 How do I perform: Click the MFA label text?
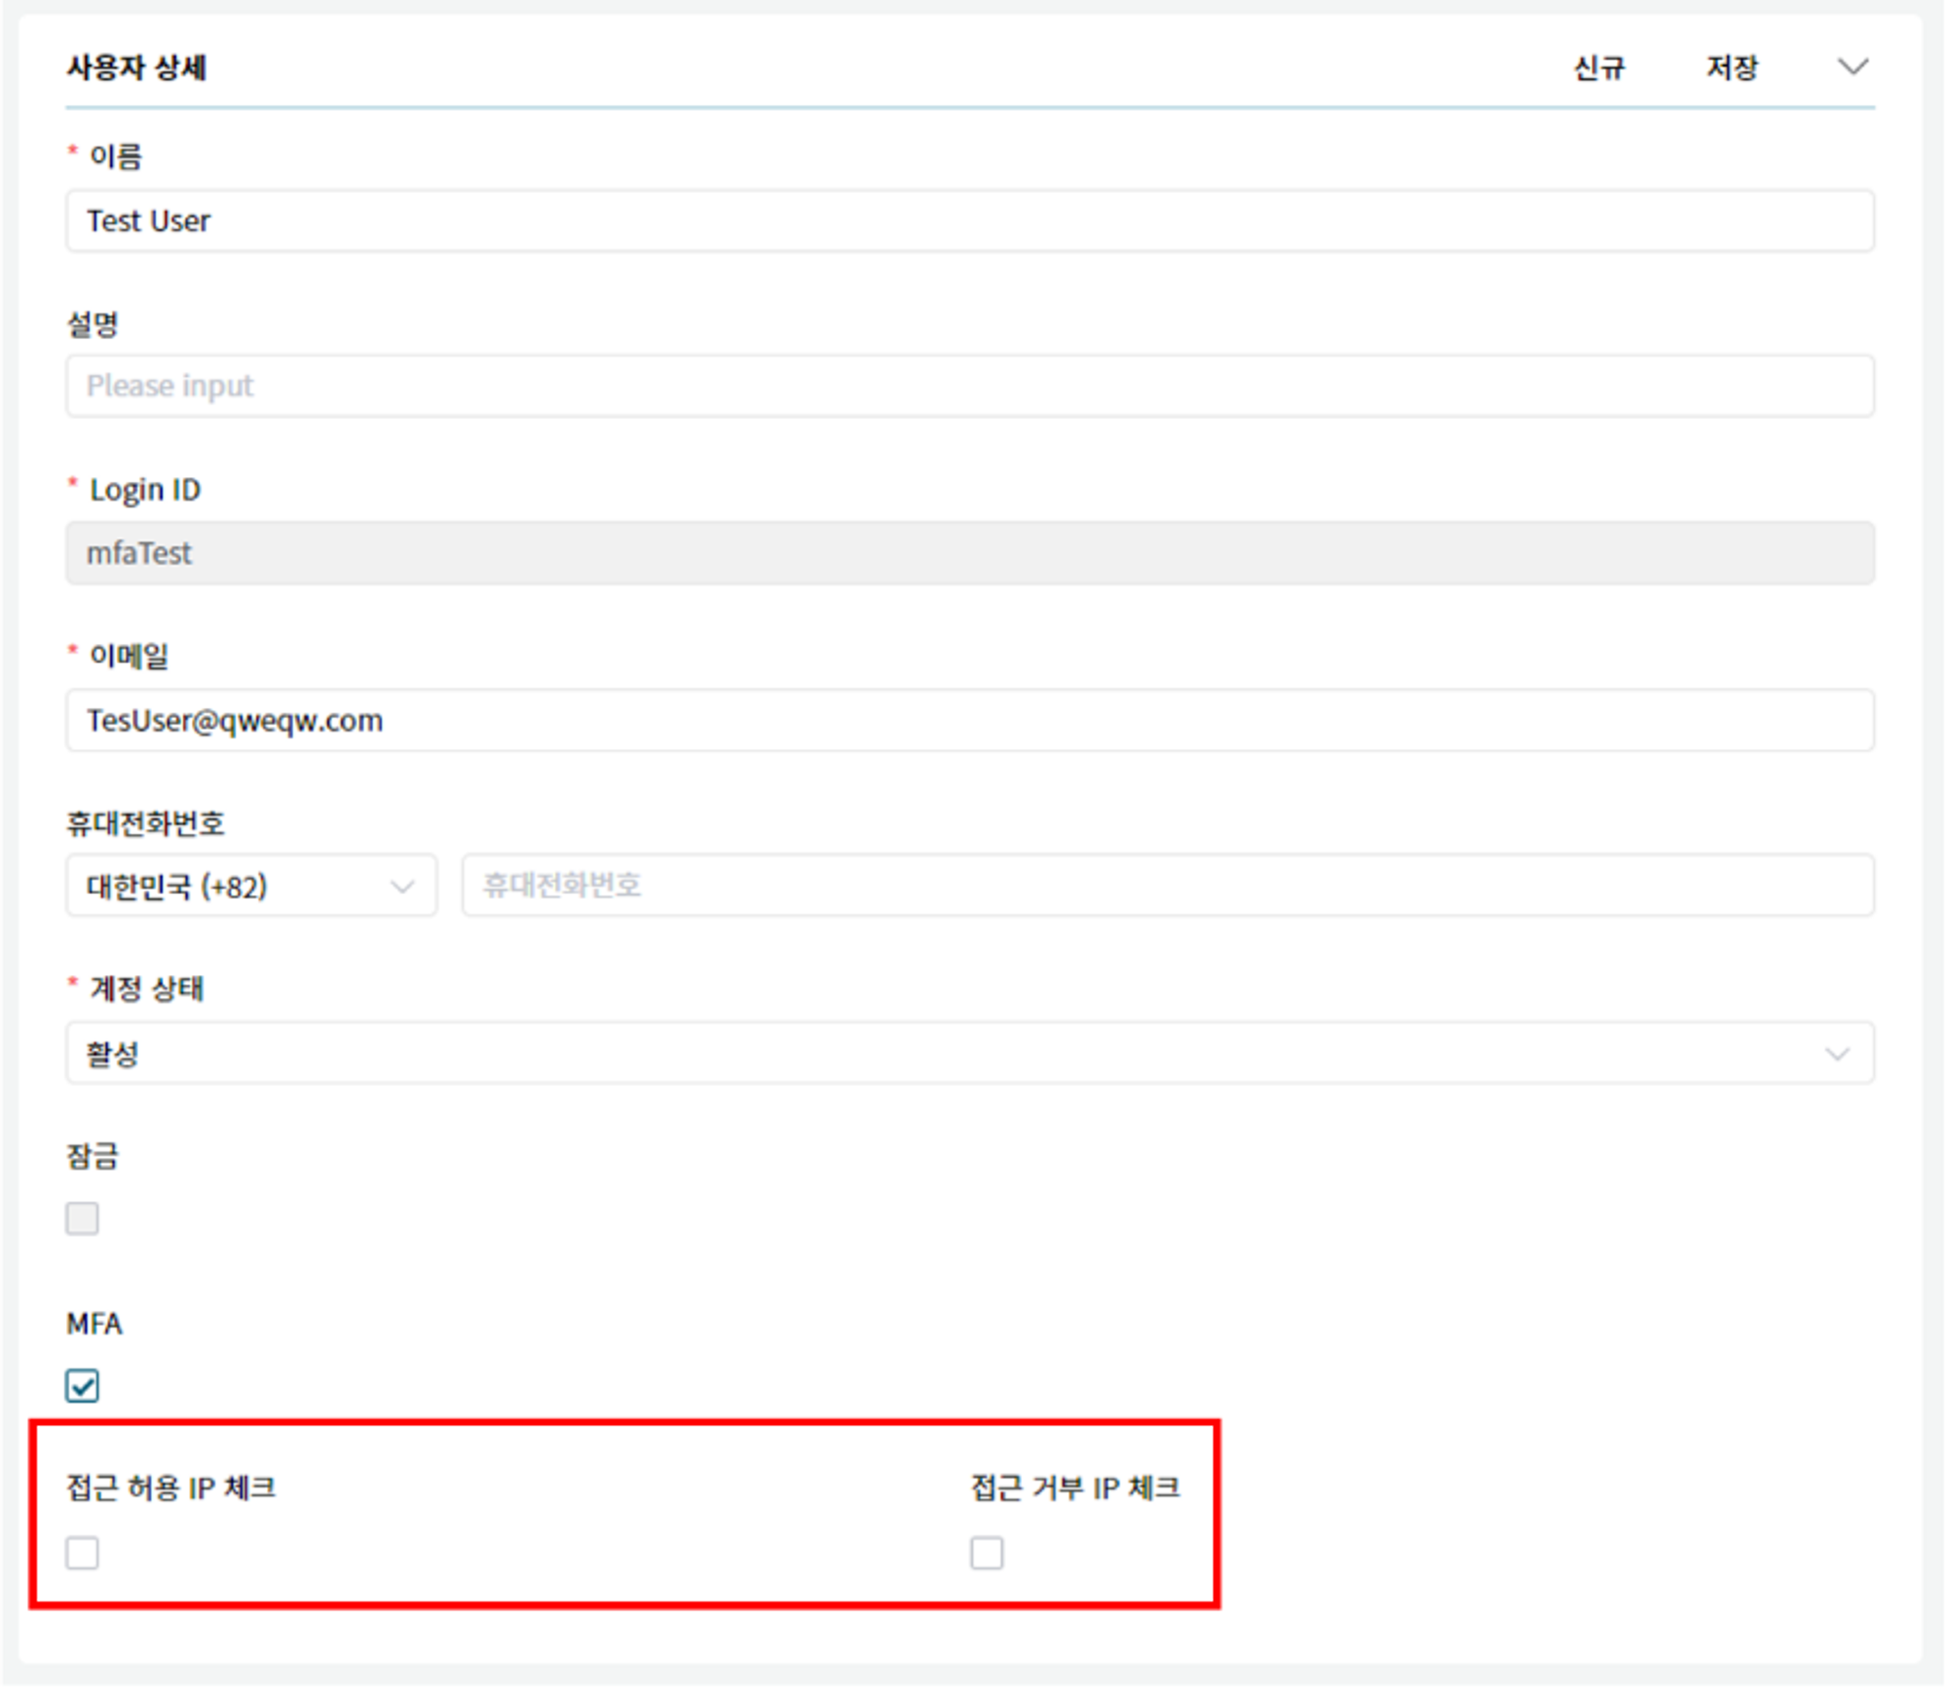(x=94, y=1323)
